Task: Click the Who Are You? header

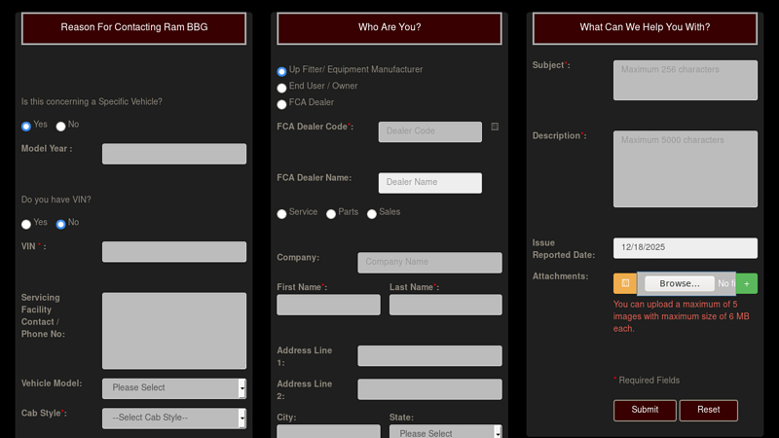Action: pyautogui.click(x=389, y=28)
